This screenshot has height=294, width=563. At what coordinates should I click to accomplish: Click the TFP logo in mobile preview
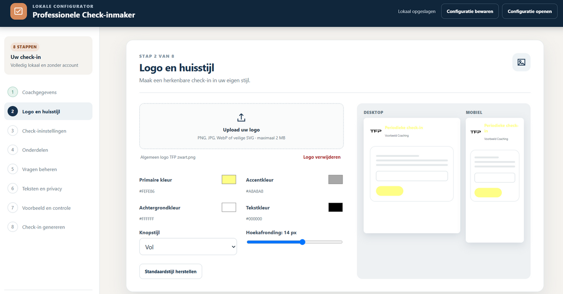click(x=476, y=132)
